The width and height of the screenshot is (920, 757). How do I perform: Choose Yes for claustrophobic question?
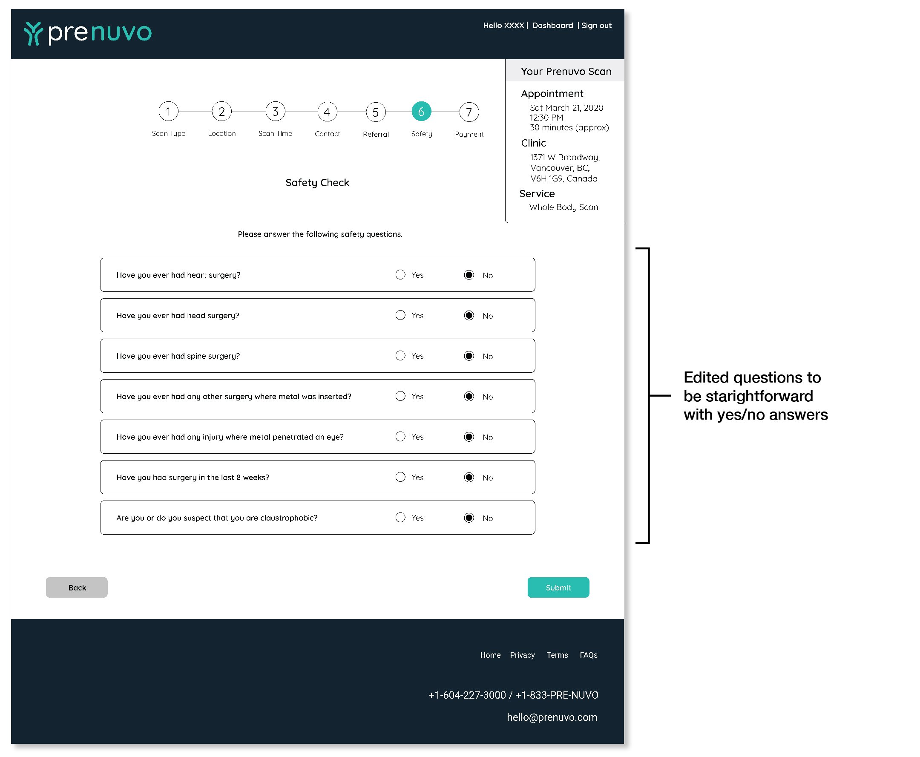pyautogui.click(x=400, y=517)
